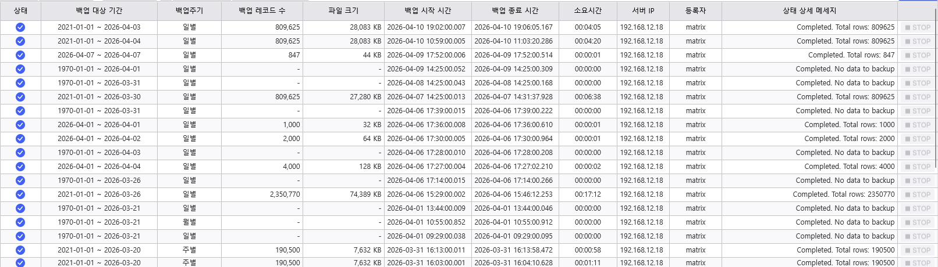This screenshot has width=938, height=267.
Task: Click status check icon for 2,350,770 records row
Action: (20, 194)
